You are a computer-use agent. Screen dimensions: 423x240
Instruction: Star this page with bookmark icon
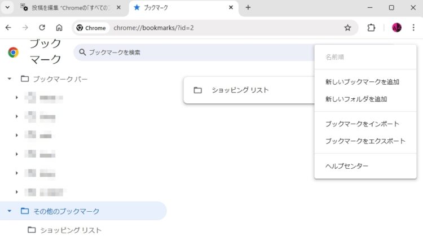(347, 28)
